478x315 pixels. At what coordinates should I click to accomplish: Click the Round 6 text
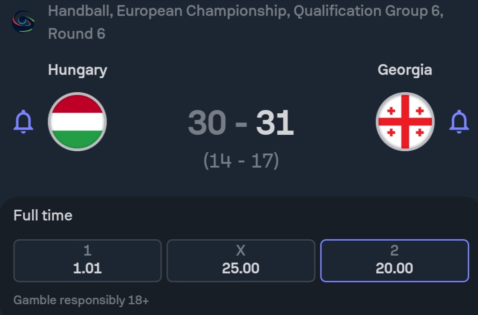point(77,34)
